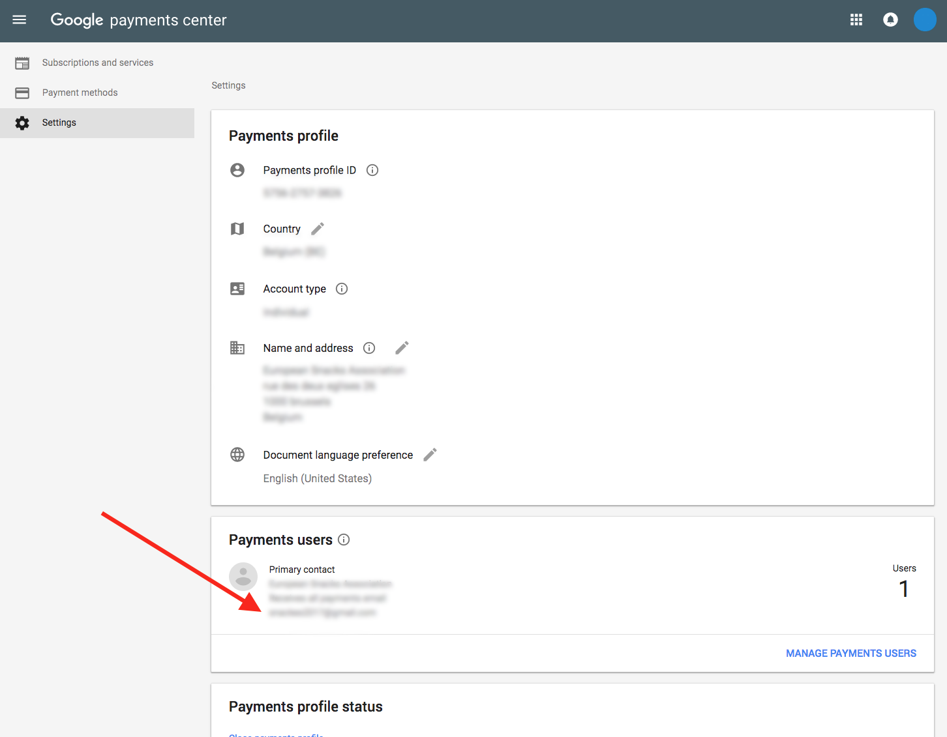Image resolution: width=947 pixels, height=737 pixels.
Task: Click the Settings gear icon in sidebar
Action: click(22, 123)
